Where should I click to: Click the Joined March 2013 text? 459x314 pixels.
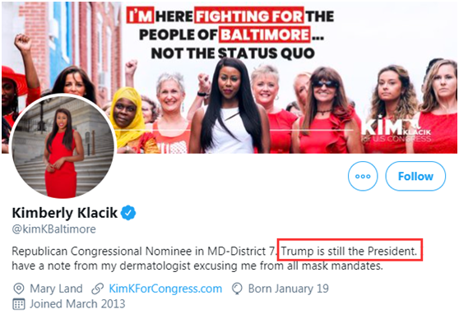(x=77, y=304)
